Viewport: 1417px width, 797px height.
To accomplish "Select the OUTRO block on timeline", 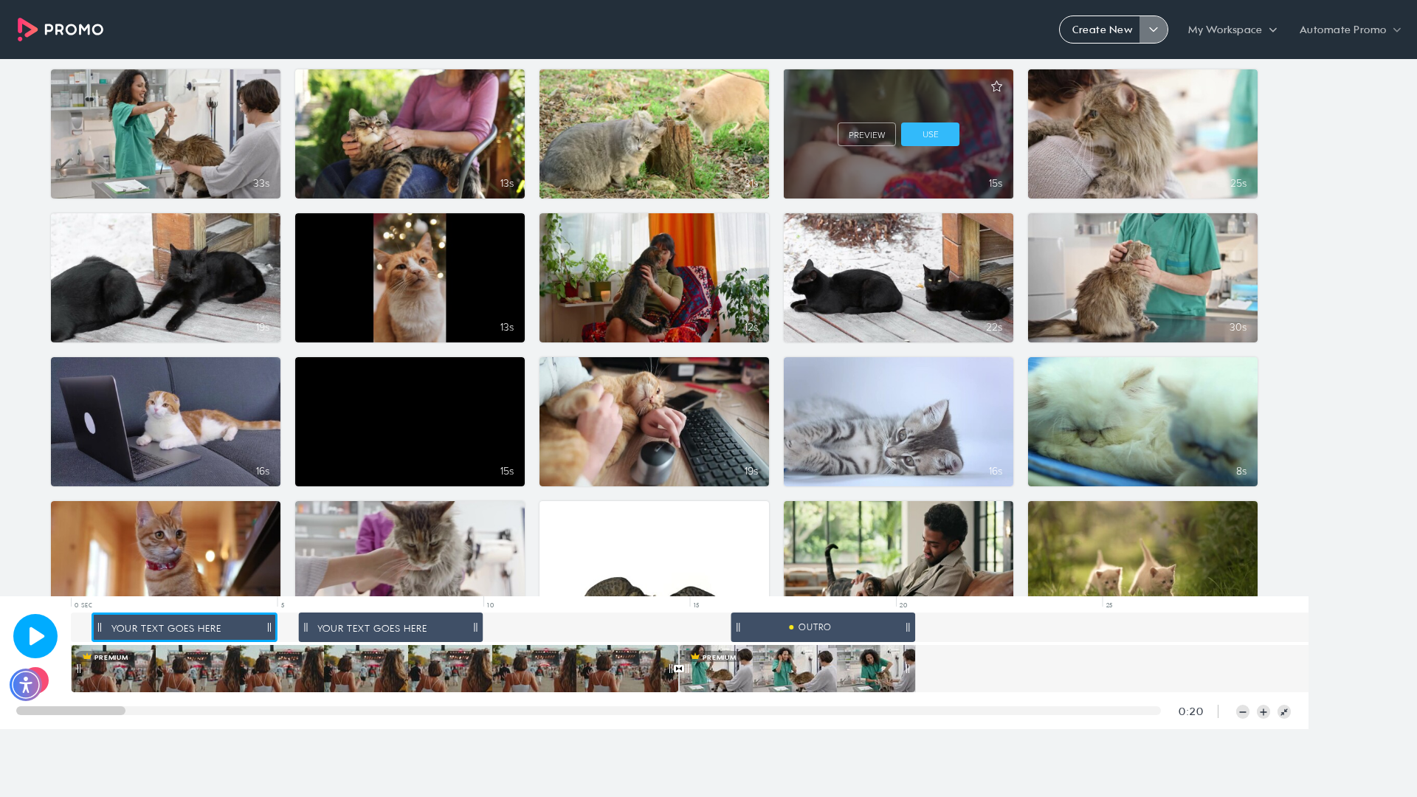I will [823, 627].
